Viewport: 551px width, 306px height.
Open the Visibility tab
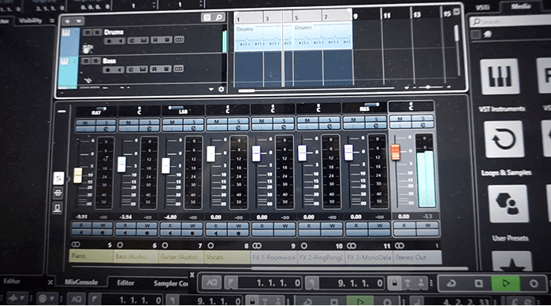pos(30,20)
